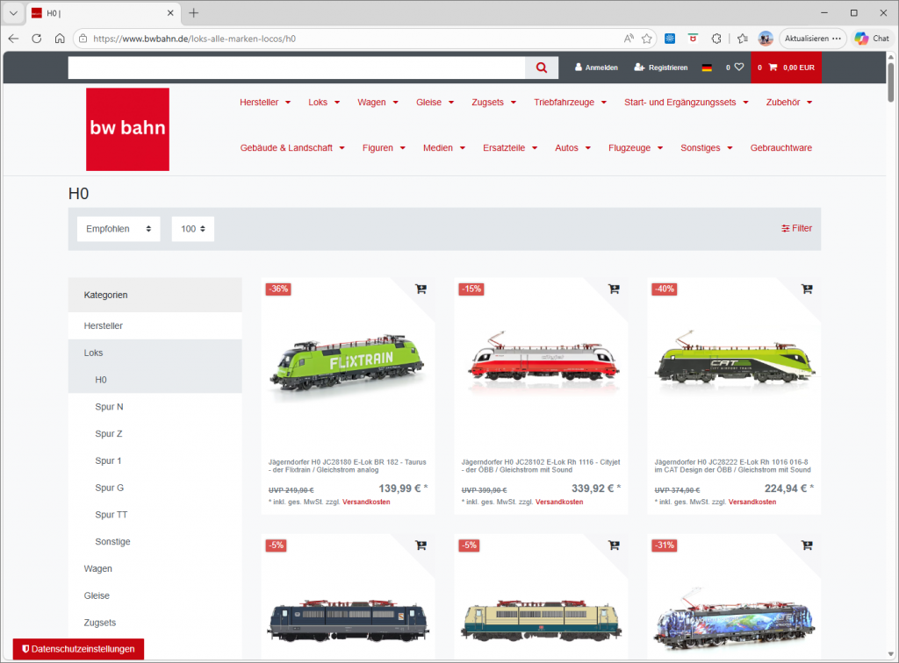This screenshot has height=663, width=899.
Task: Select Spur TT in the category sidebar
Action: click(111, 515)
